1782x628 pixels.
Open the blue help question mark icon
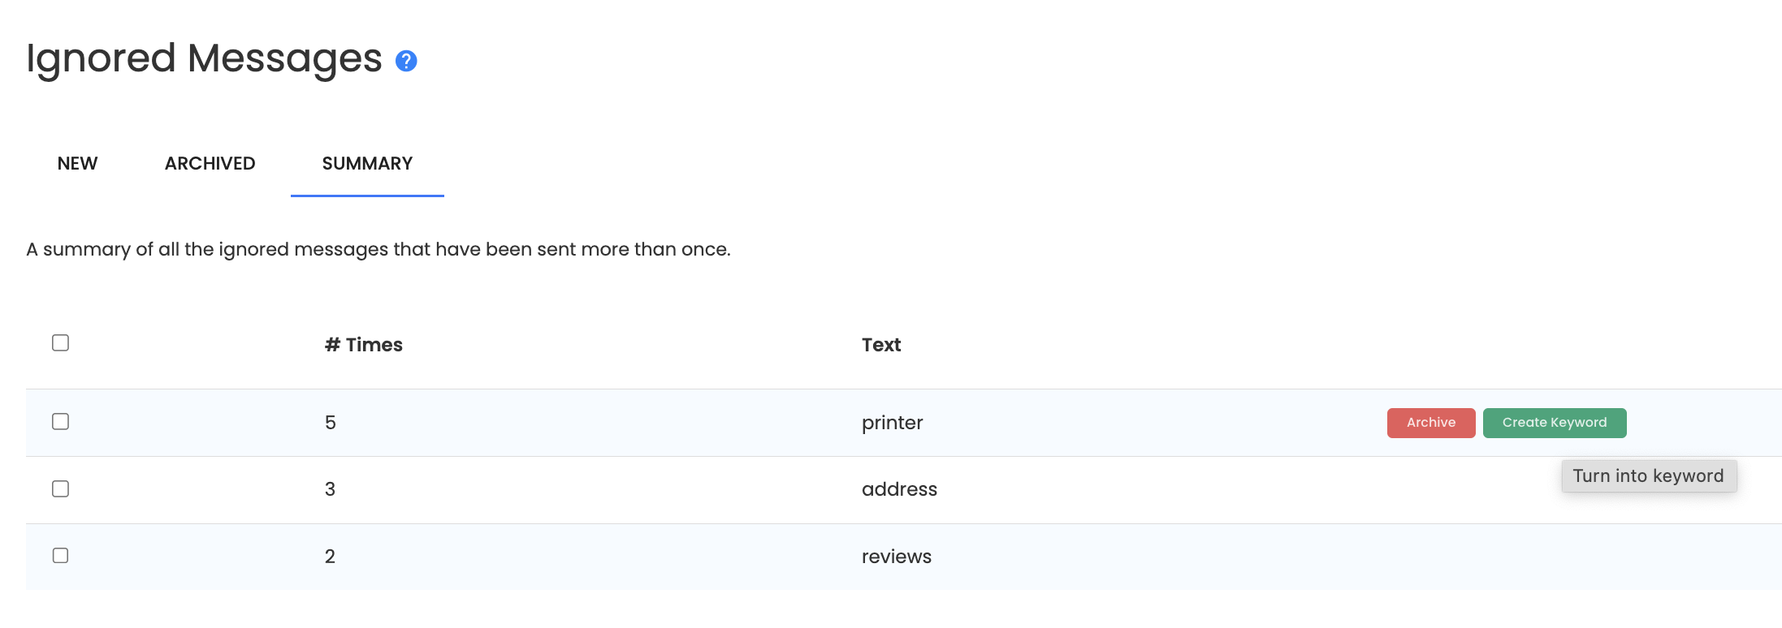[406, 61]
